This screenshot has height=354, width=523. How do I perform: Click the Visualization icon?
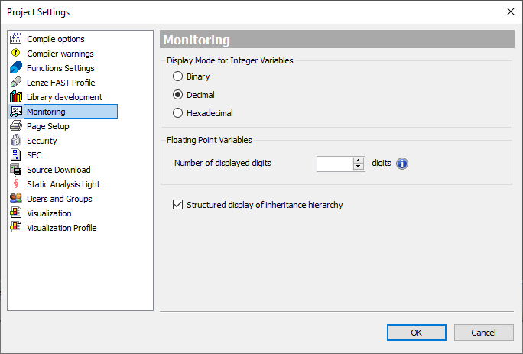pos(16,213)
